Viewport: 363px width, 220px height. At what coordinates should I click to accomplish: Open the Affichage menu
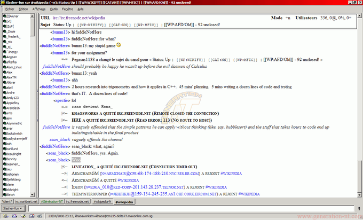[x=39, y=9]
